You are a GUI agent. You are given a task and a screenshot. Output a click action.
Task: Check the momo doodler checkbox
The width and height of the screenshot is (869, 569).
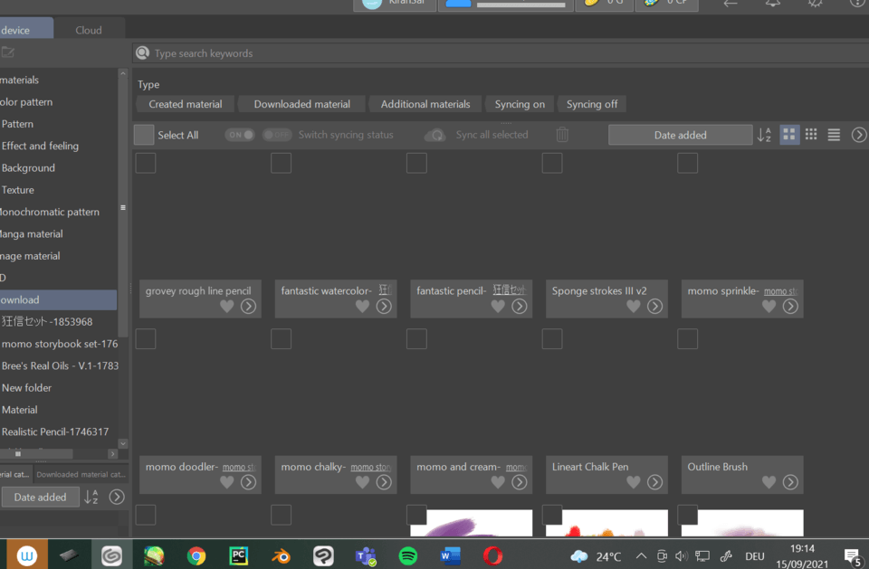(146, 339)
